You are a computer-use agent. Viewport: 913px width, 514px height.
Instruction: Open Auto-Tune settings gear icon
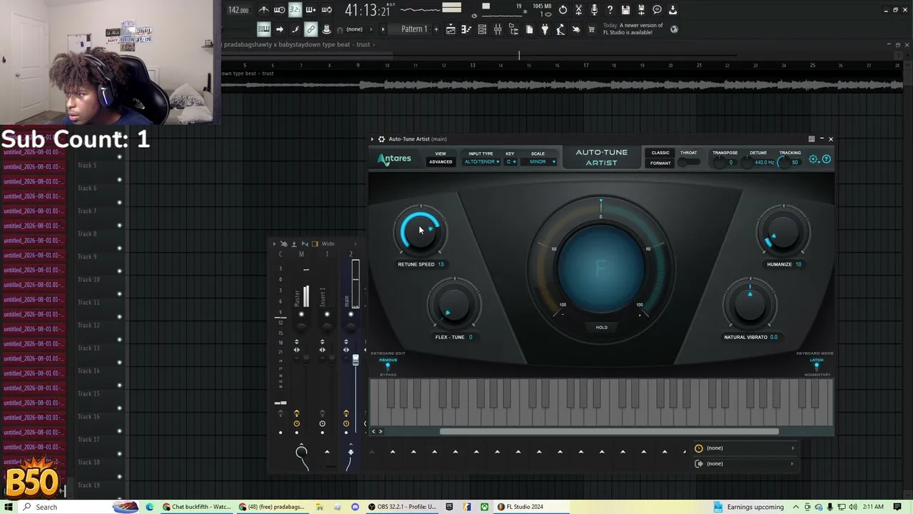pyautogui.click(x=814, y=159)
